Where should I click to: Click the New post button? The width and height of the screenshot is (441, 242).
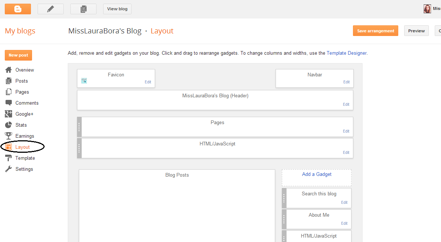(18, 55)
